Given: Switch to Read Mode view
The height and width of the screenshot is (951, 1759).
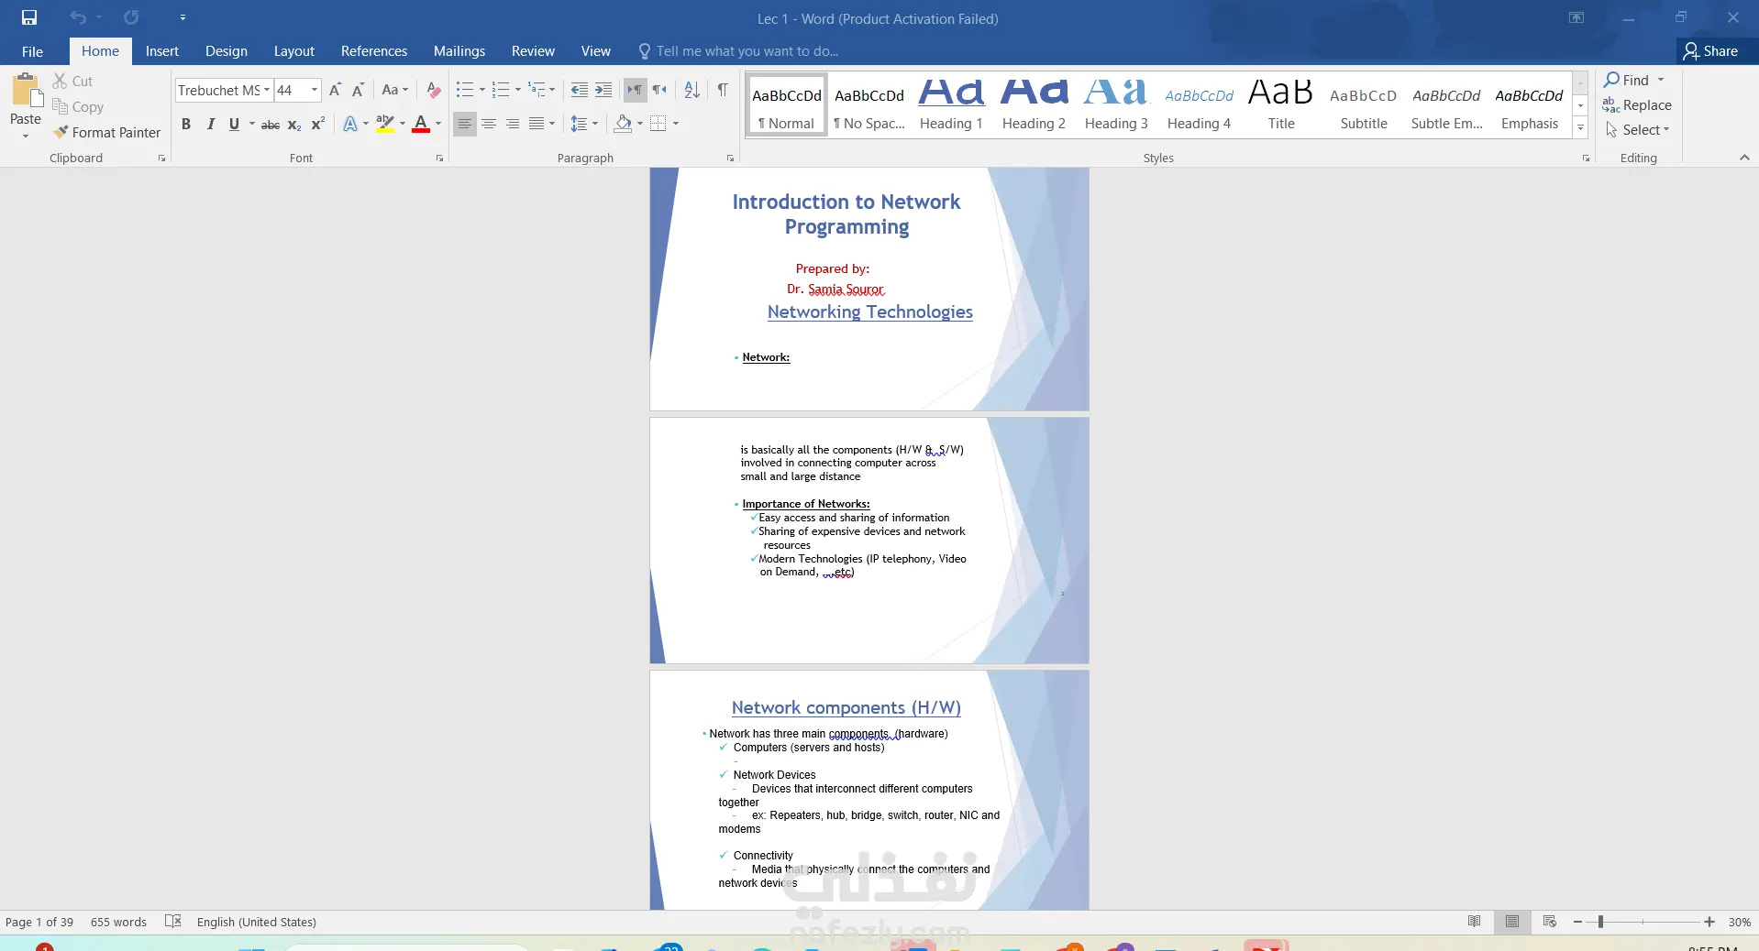Looking at the screenshot, I should 1474,922.
